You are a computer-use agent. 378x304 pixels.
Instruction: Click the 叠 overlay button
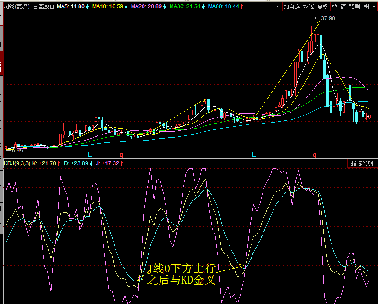(x=334, y=7)
